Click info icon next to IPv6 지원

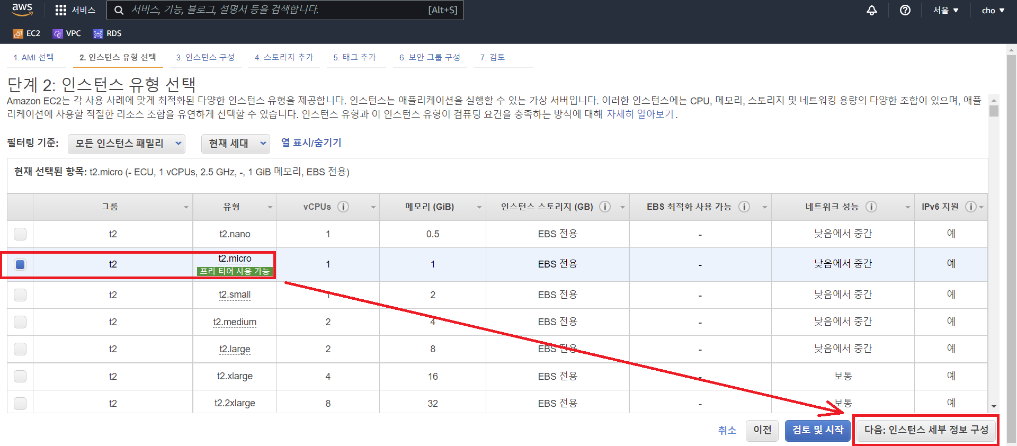(x=971, y=207)
